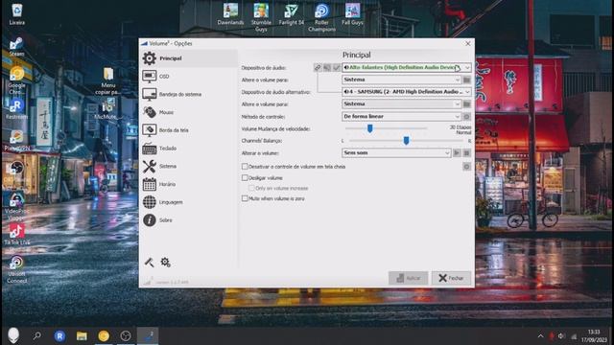The width and height of the screenshot is (614, 345).
Task: Click the link icon beside audio device
Action: (318, 68)
